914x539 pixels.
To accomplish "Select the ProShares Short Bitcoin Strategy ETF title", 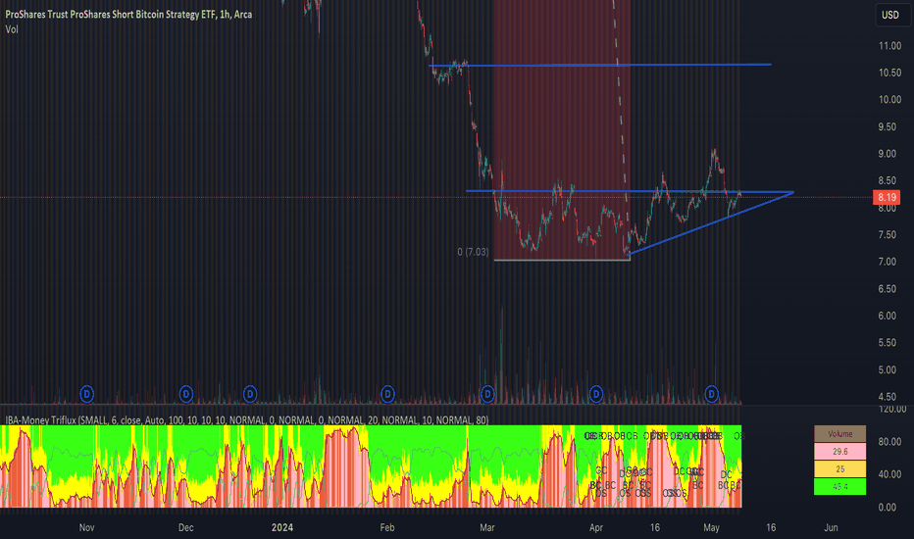I will point(128,14).
